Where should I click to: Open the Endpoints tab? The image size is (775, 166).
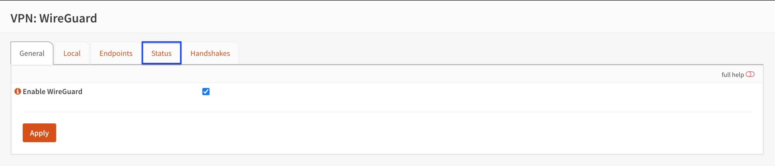[116, 53]
